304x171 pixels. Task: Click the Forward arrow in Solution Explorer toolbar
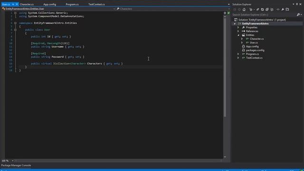click(239, 9)
